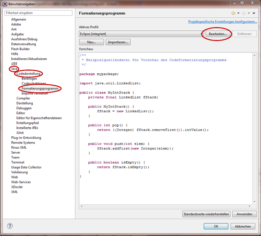The image size is (261, 236).
Task: Select Server in the preferences tree
Action: point(16,152)
